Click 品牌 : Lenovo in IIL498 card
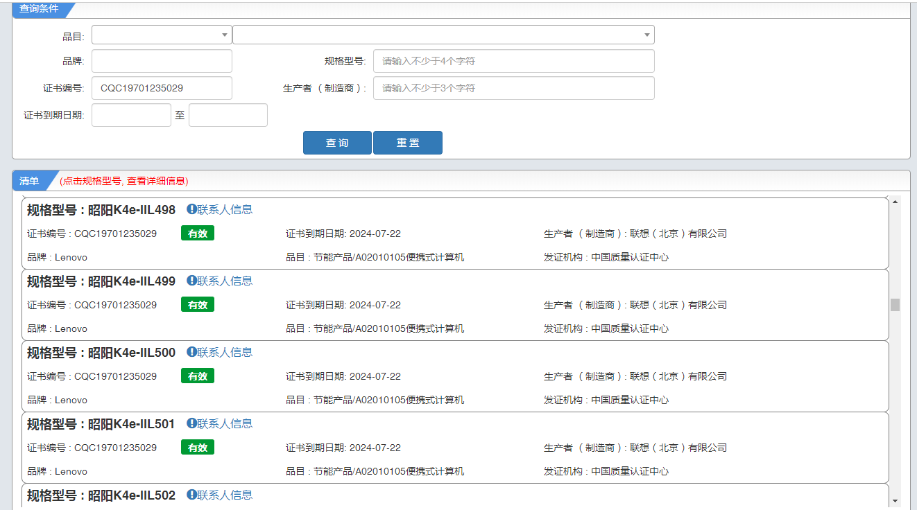The image size is (917, 510). (57, 257)
